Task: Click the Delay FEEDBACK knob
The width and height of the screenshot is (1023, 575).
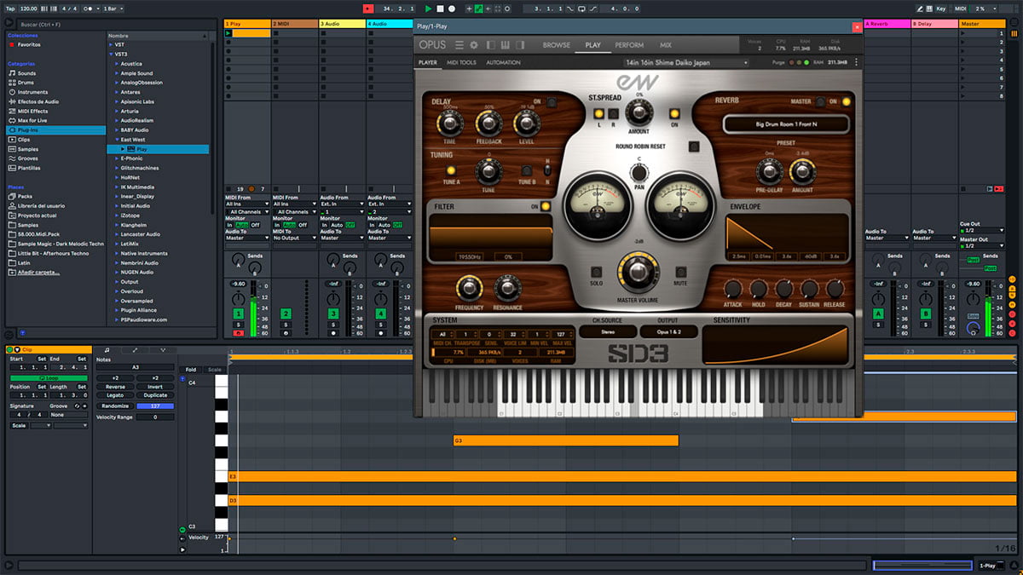Action: [488, 124]
